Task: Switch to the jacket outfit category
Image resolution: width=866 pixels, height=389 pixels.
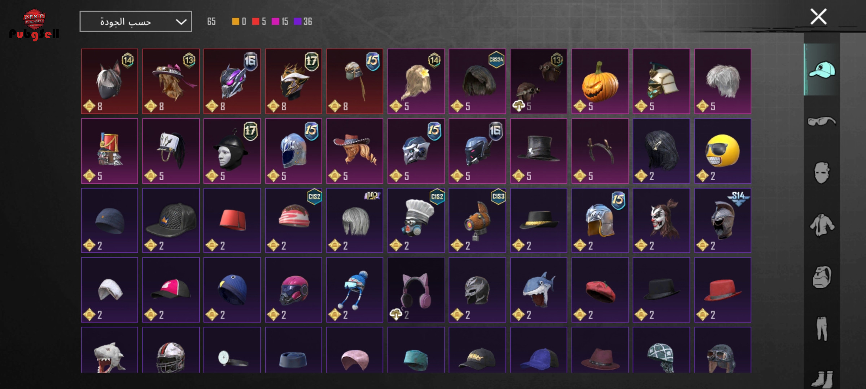Action: point(822,225)
